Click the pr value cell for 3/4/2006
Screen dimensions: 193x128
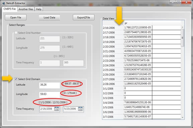pyautogui.click(x=138, y=102)
